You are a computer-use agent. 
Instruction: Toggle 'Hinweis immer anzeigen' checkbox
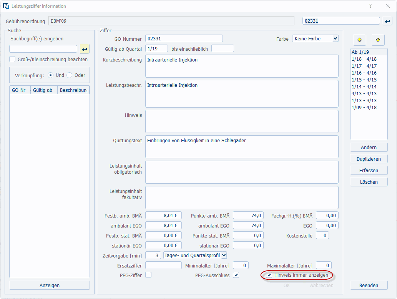[269, 275]
